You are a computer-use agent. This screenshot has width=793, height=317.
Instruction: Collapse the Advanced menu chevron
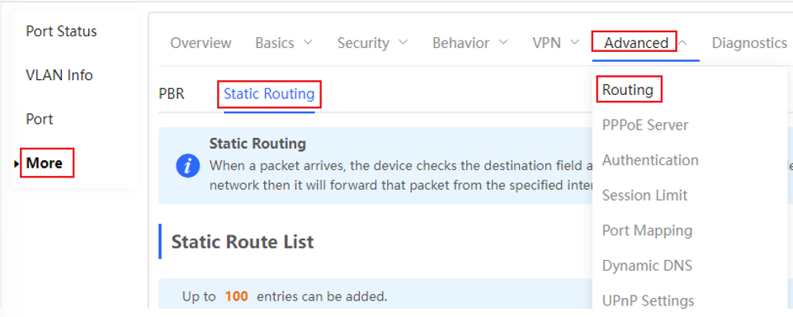[682, 43]
